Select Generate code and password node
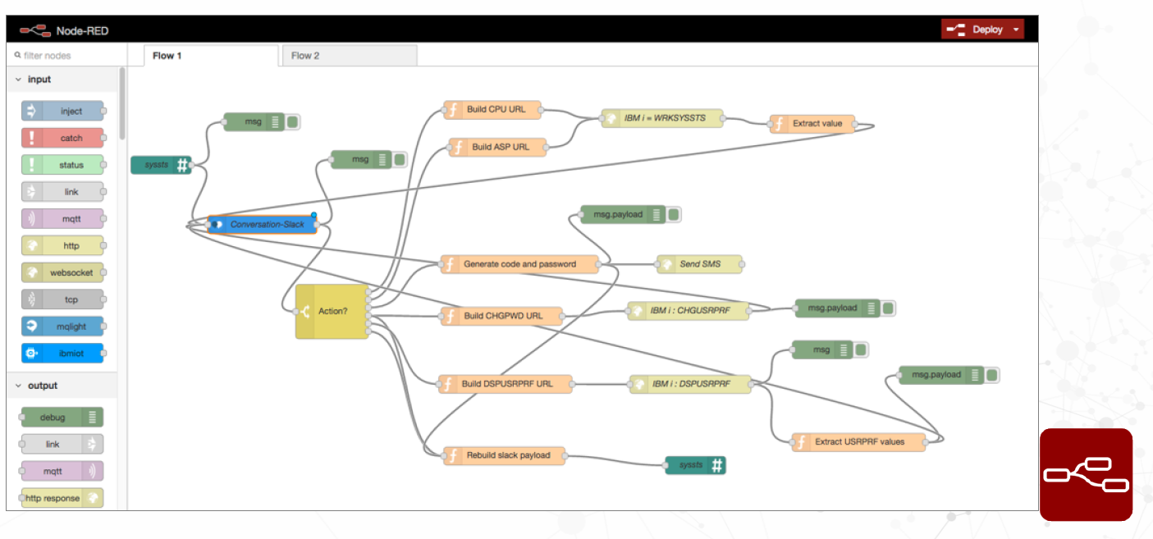 (519, 264)
